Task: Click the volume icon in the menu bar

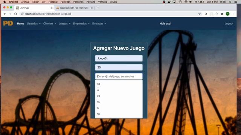Action: [191, 2]
